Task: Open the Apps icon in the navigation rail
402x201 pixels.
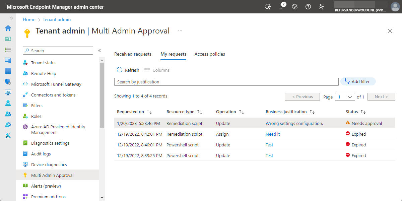Action: click(8, 71)
